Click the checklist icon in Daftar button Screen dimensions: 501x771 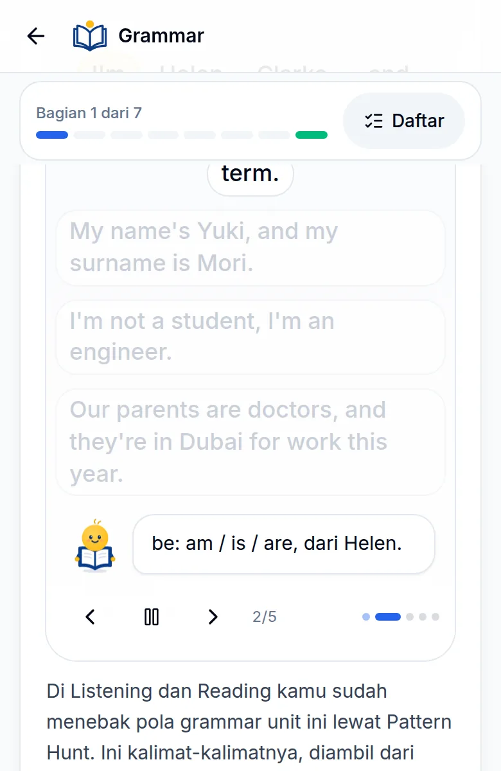coord(374,121)
